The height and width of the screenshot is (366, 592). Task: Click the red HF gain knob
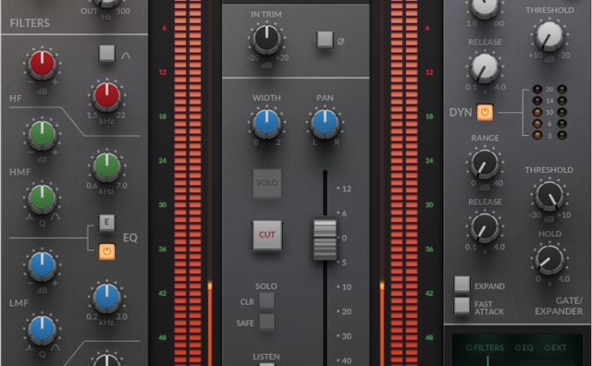pos(43,64)
